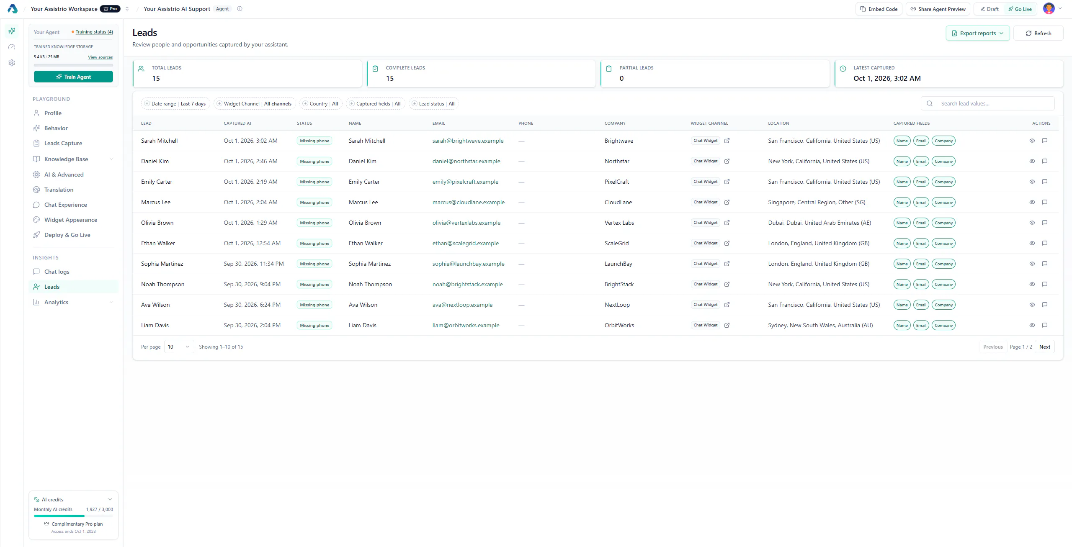Image resolution: width=1072 pixels, height=547 pixels.
Task: Click the Assistrio logo icon
Action: tap(13, 9)
